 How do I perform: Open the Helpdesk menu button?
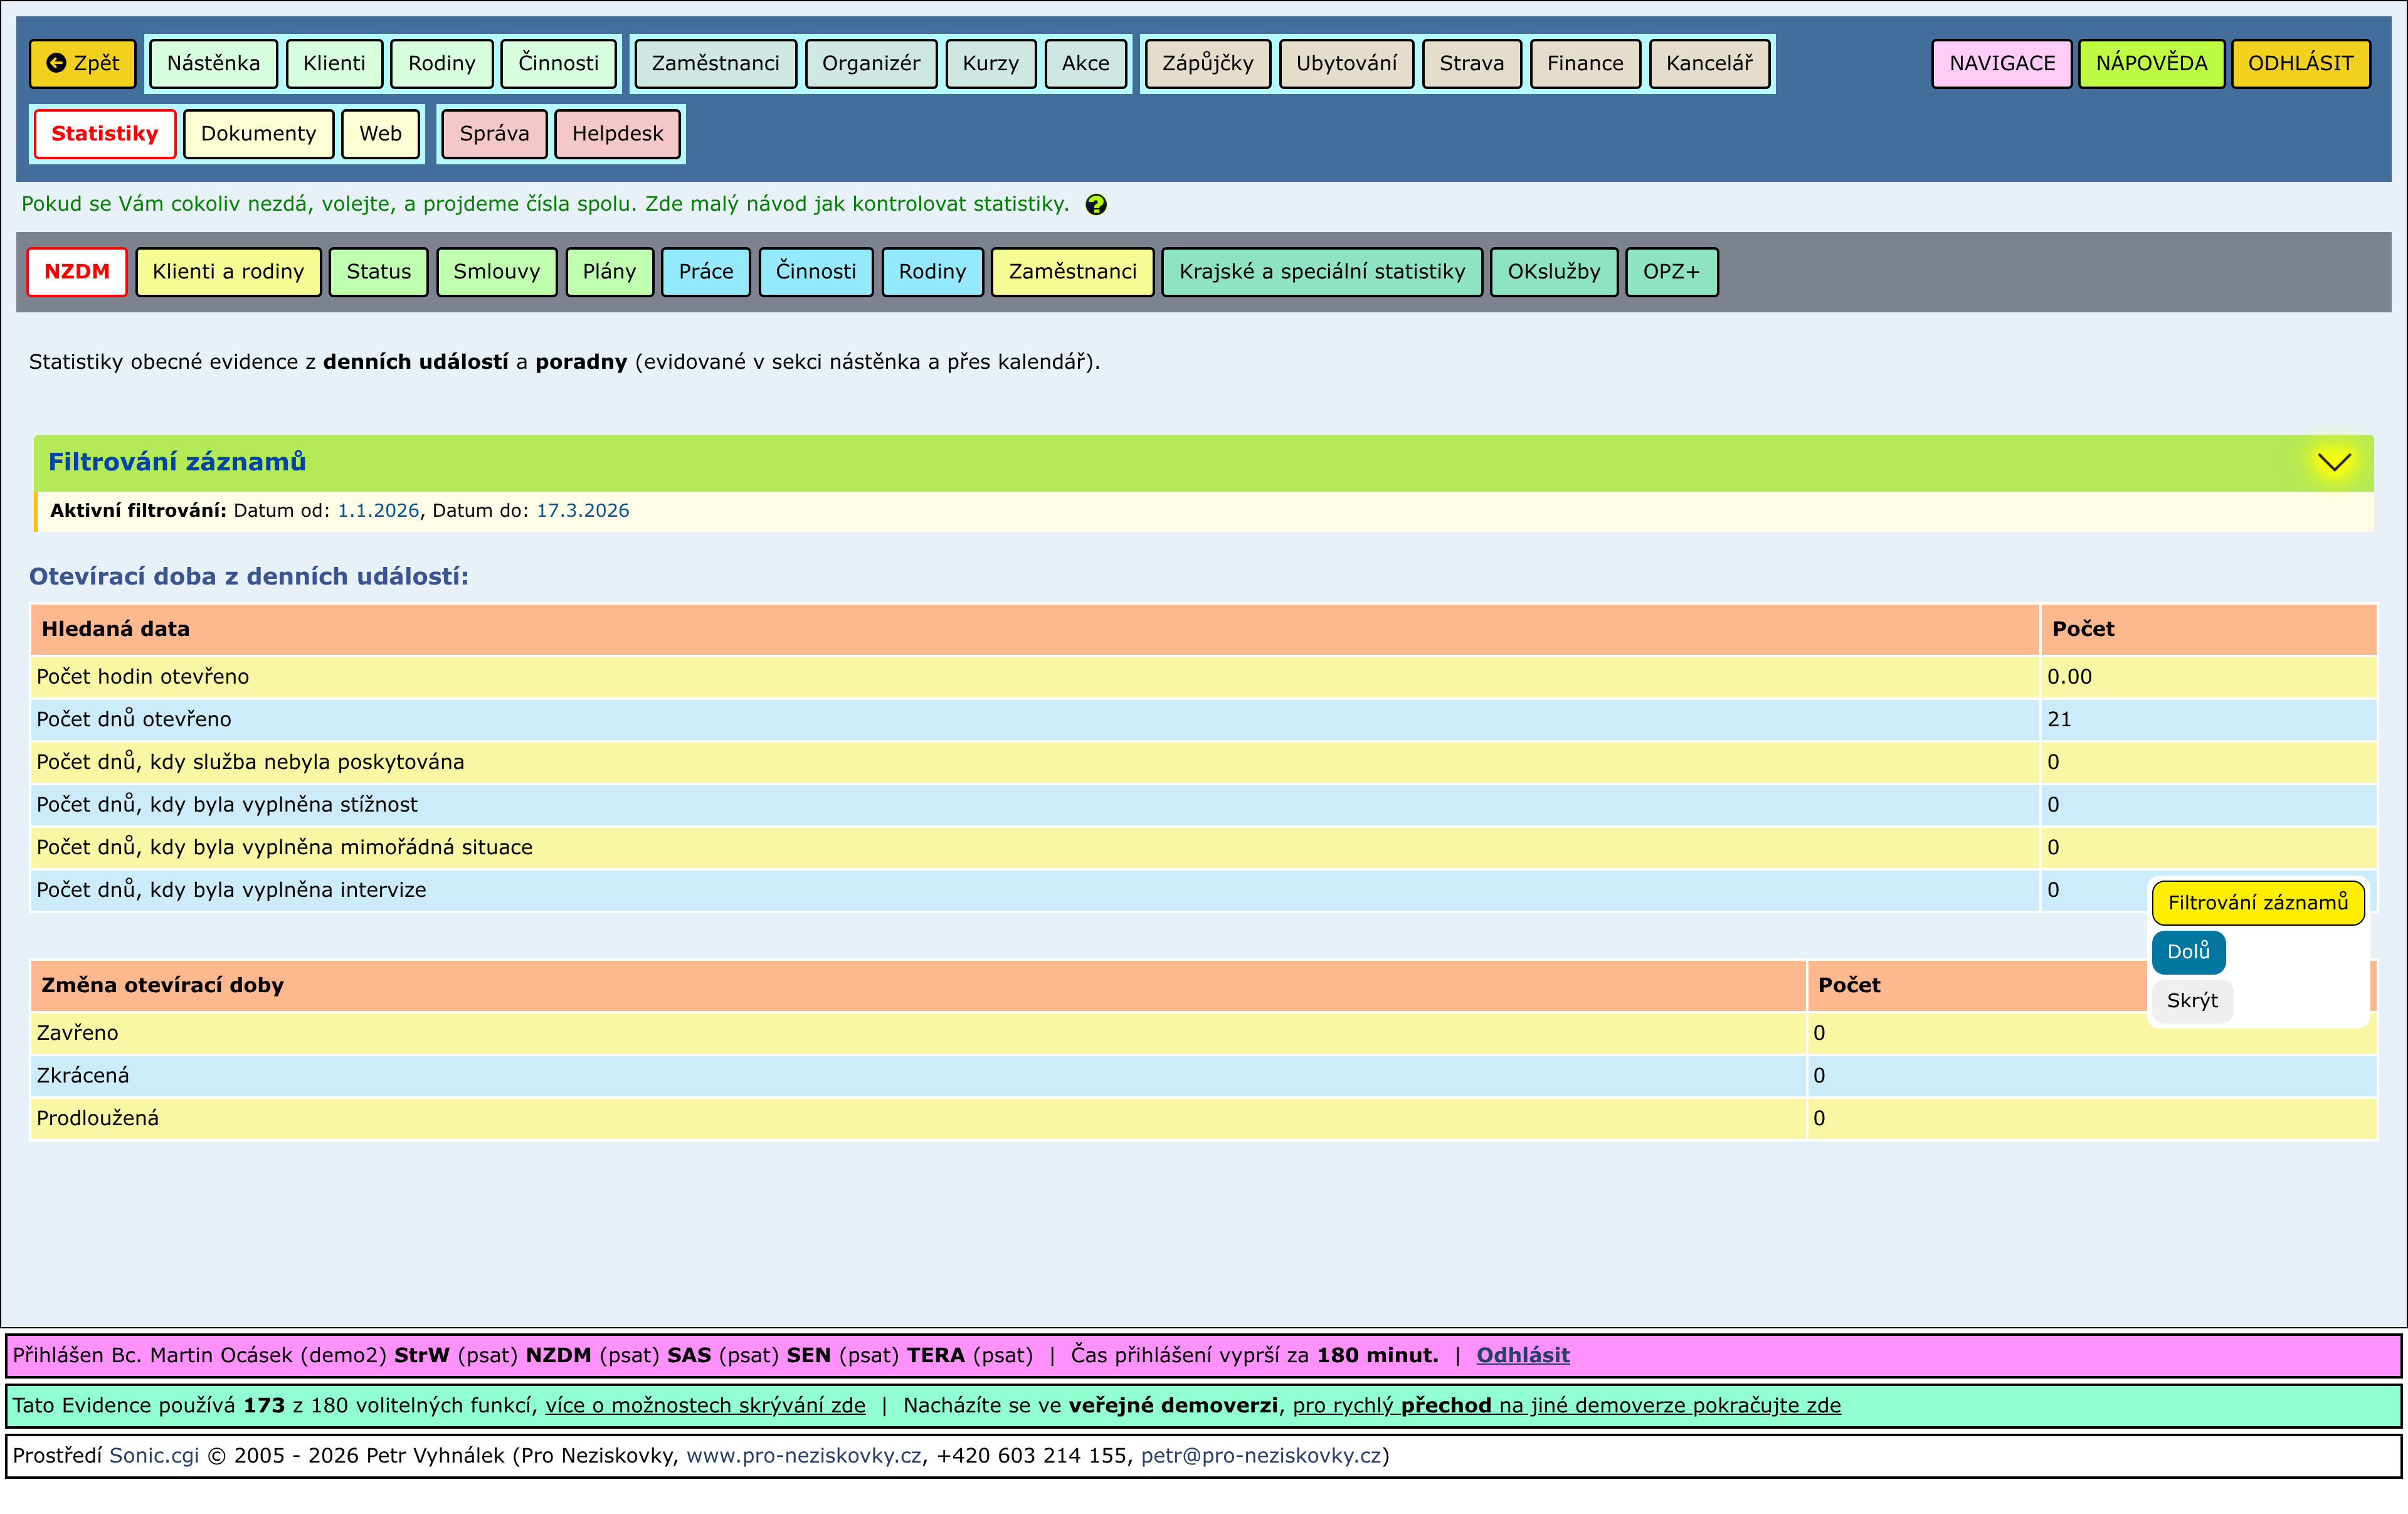[617, 134]
